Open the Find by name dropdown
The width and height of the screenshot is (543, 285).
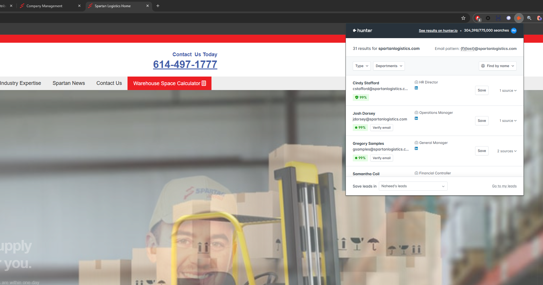(x=497, y=66)
